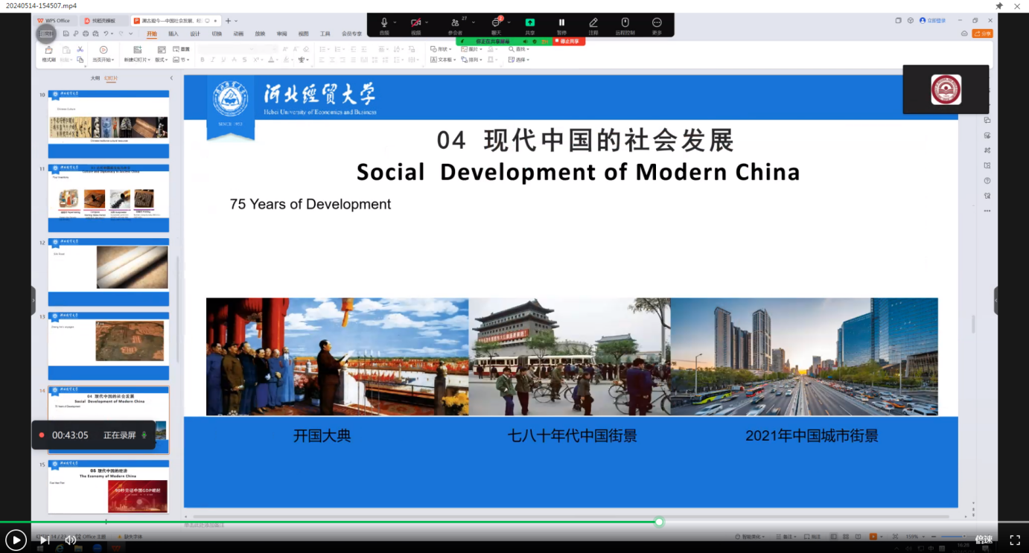
Task: Switch to the 找稻壳模板 tab
Action: [x=103, y=21]
